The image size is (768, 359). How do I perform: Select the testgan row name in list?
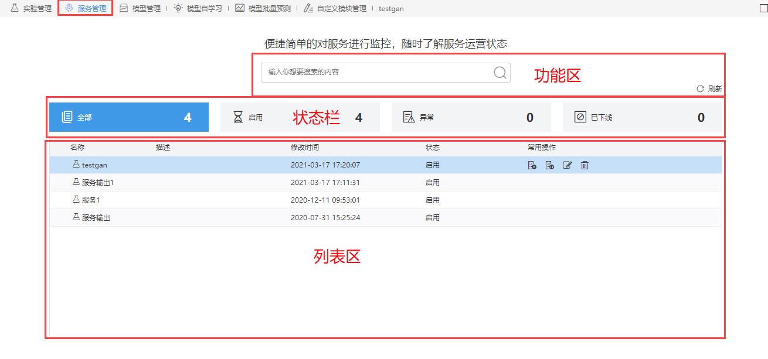pos(94,165)
